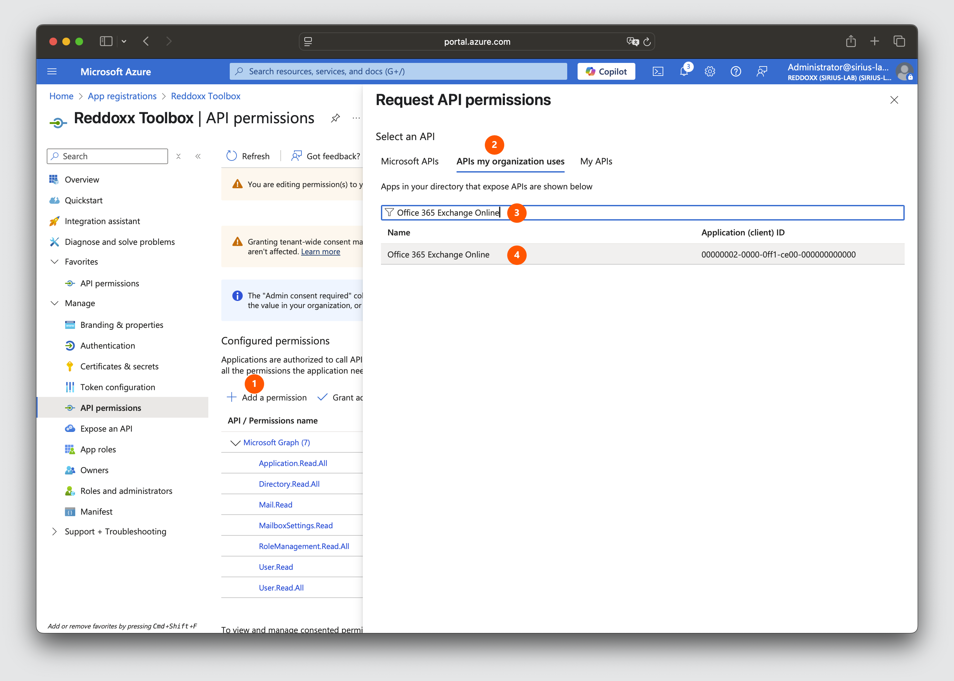Click the Copilot button
The height and width of the screenshot is (681, 954).
[606, 71]
